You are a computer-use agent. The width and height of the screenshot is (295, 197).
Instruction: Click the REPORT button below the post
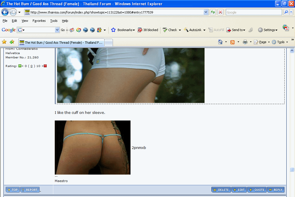(x=30, y=190)
